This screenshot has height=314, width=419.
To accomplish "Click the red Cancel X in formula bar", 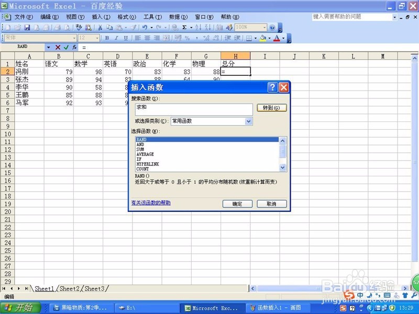I will pyautogui.click(x=58, y=47).
